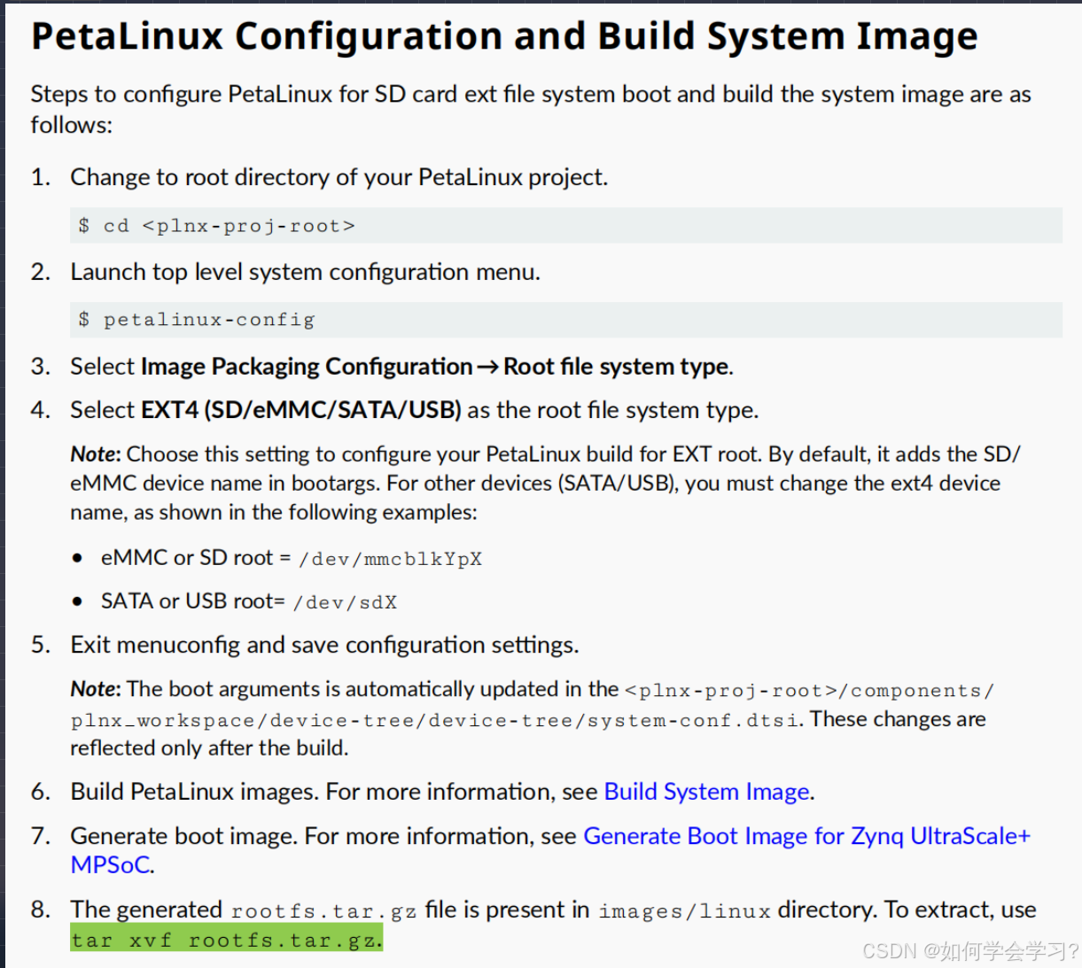Screen dimensions: 1082x968
Task: Click the code line '$ cd <plnx-proj-root>'
Action: (565, 226)
